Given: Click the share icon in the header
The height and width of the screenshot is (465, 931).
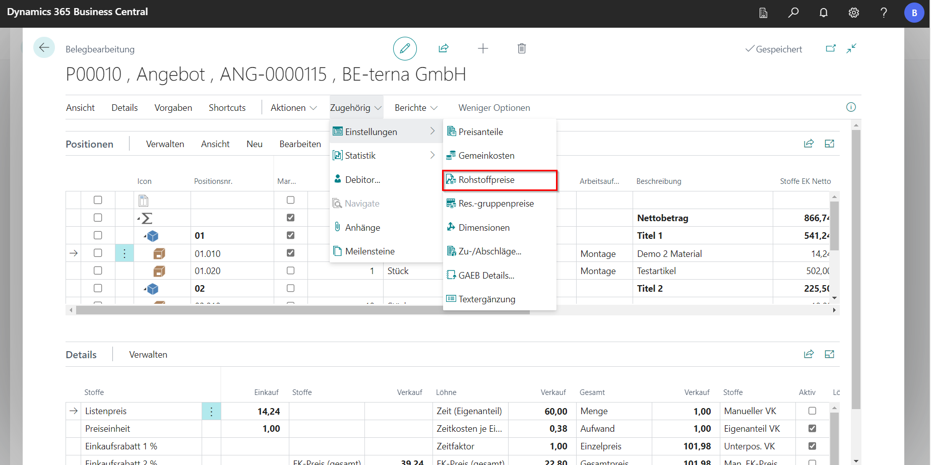Looking at the screenshot, I should point(444,48).
